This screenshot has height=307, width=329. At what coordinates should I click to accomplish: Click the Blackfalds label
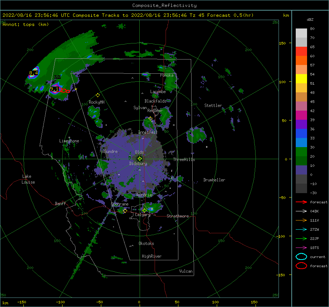pyautogui.click(x=155, y=101)
